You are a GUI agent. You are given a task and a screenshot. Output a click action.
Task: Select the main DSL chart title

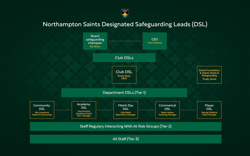(125, 24)
